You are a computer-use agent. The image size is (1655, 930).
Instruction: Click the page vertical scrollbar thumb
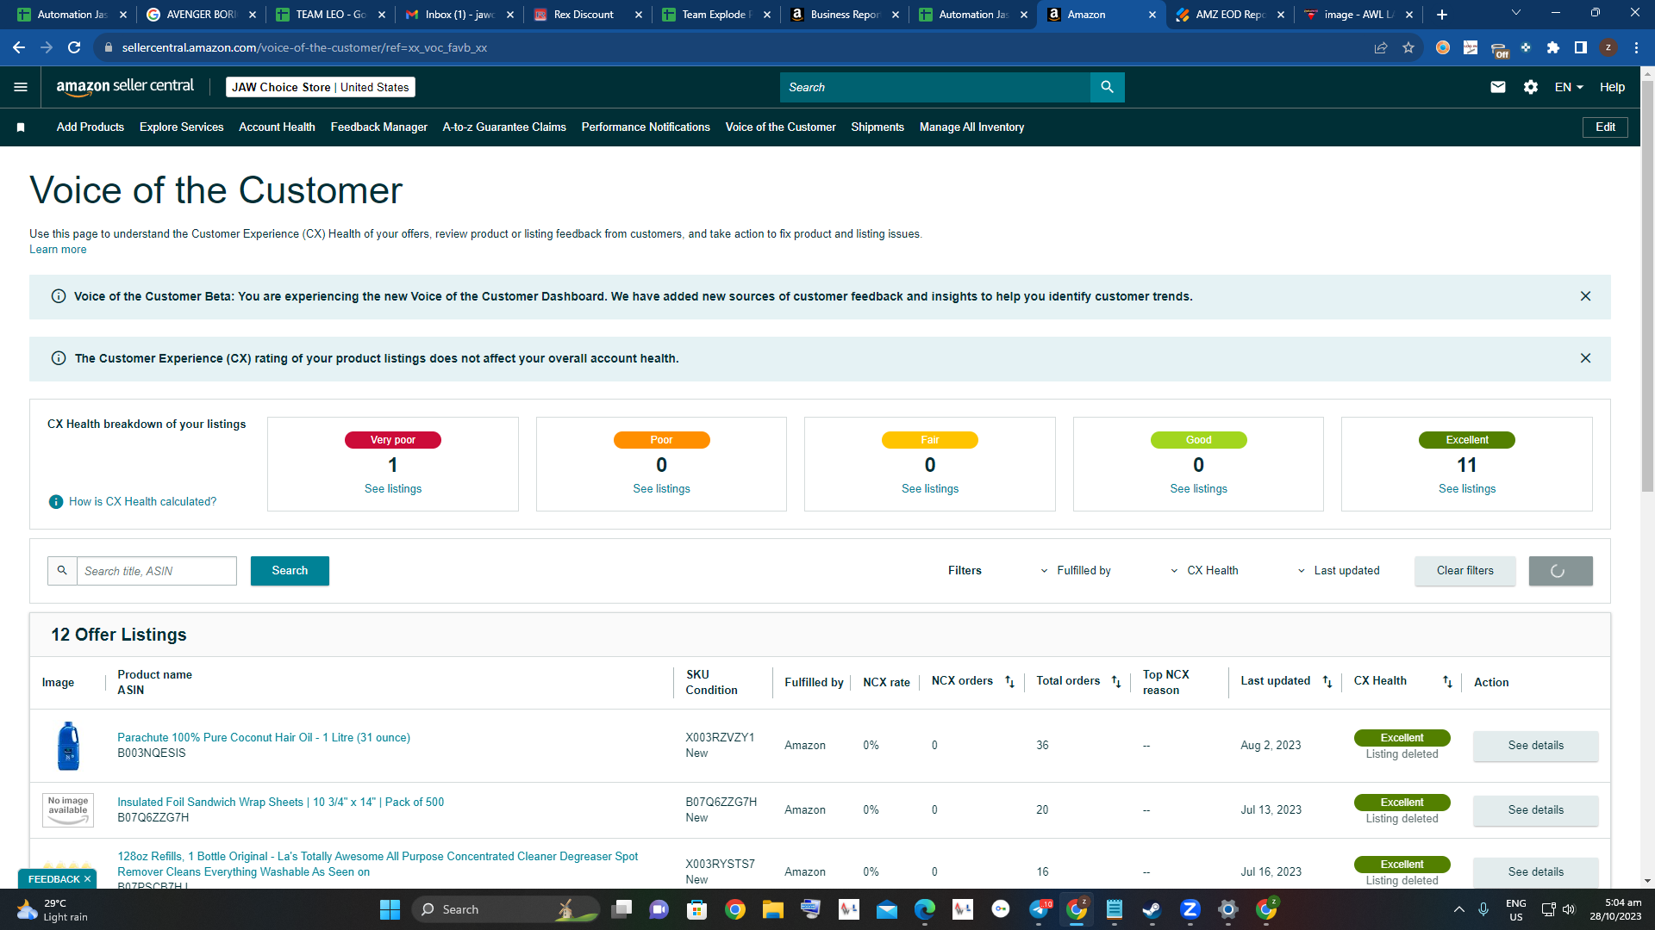click(x=1647, y=287)
